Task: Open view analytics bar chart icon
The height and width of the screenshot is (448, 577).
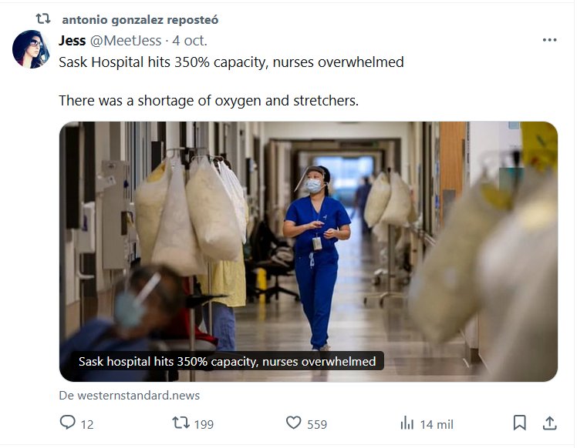Action: pyautogui.click(x=407, y=423)
